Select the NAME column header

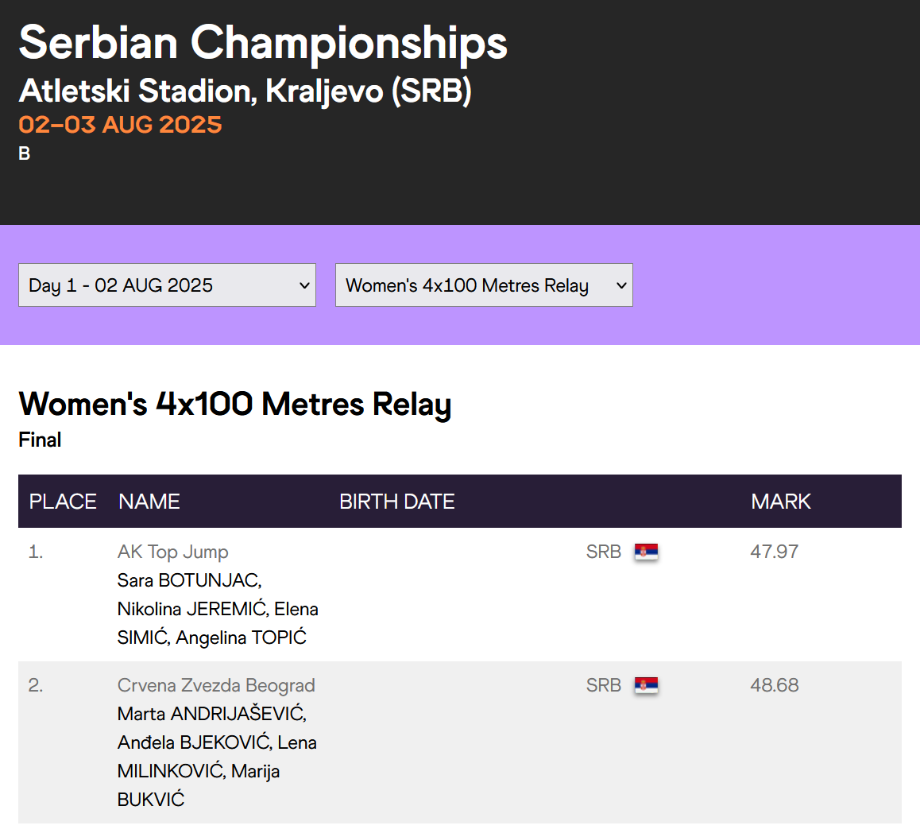[149, 502]
